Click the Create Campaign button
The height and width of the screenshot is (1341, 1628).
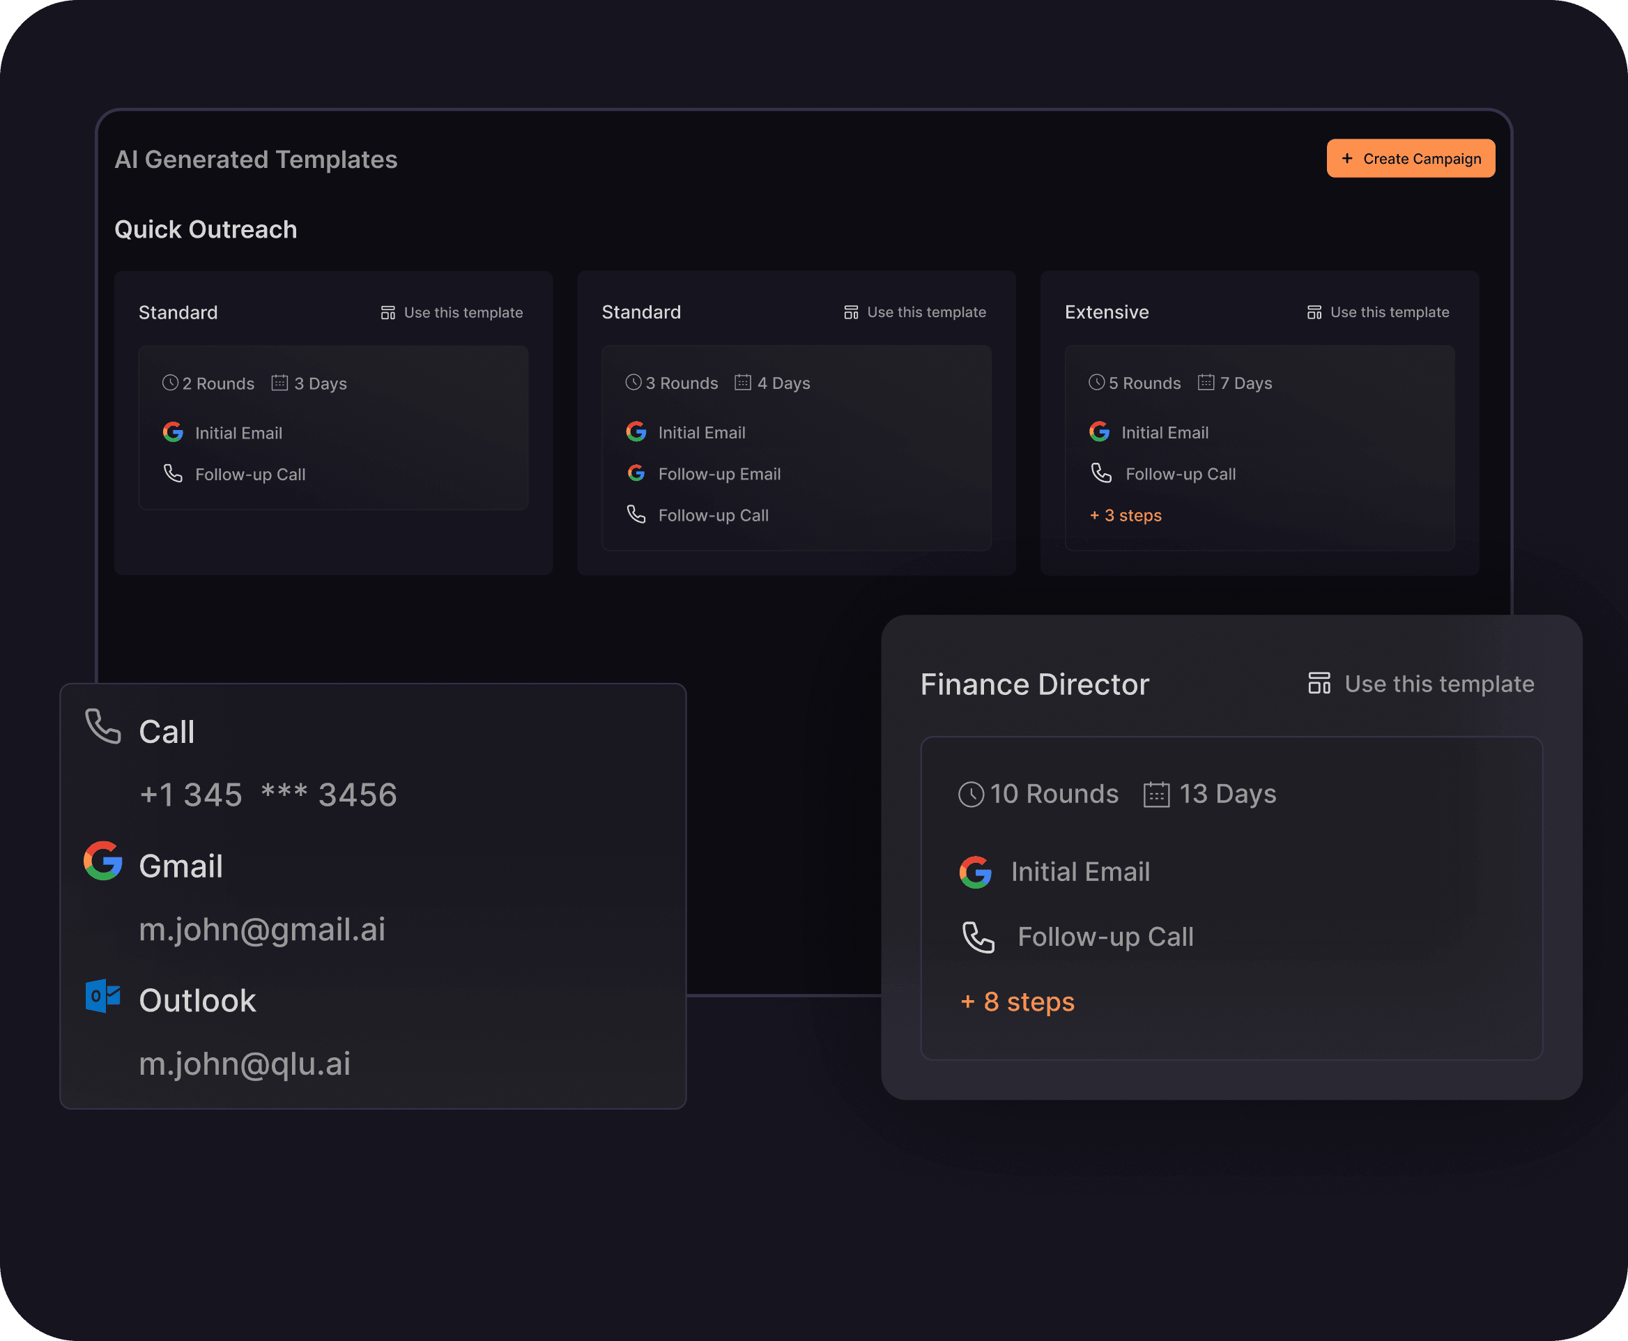1410,158
